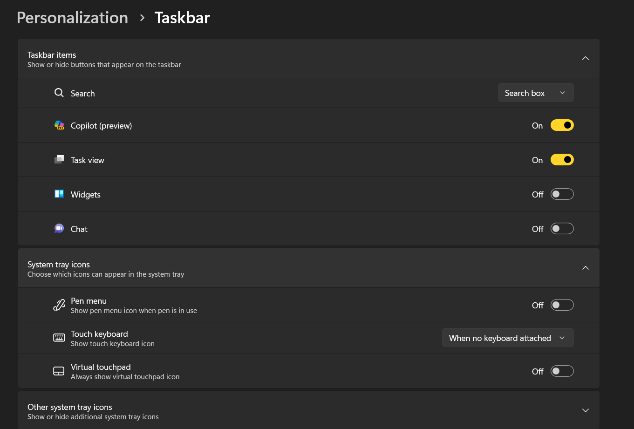Click the Task view icon
Viewport: 634px width, 429px height.
pos(59,160)
